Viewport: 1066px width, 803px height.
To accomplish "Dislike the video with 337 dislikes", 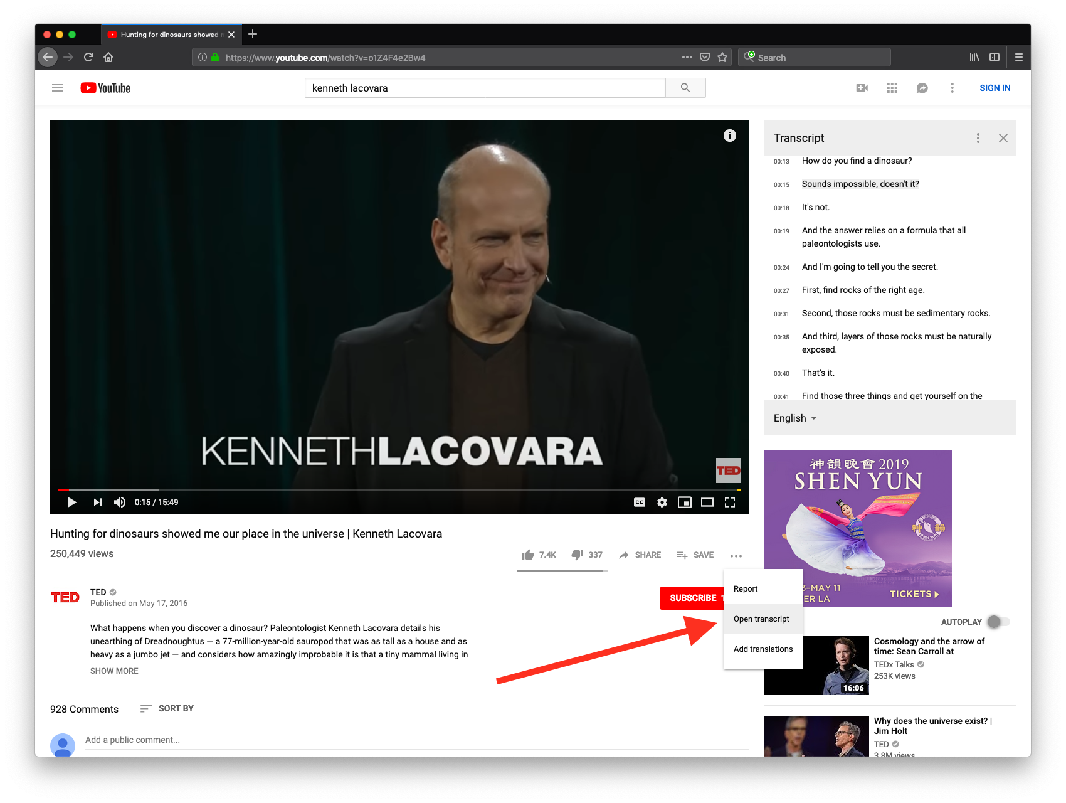I will coord(587,555).
